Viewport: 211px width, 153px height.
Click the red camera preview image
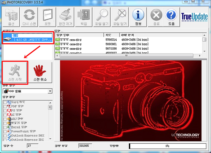point(131,101)
